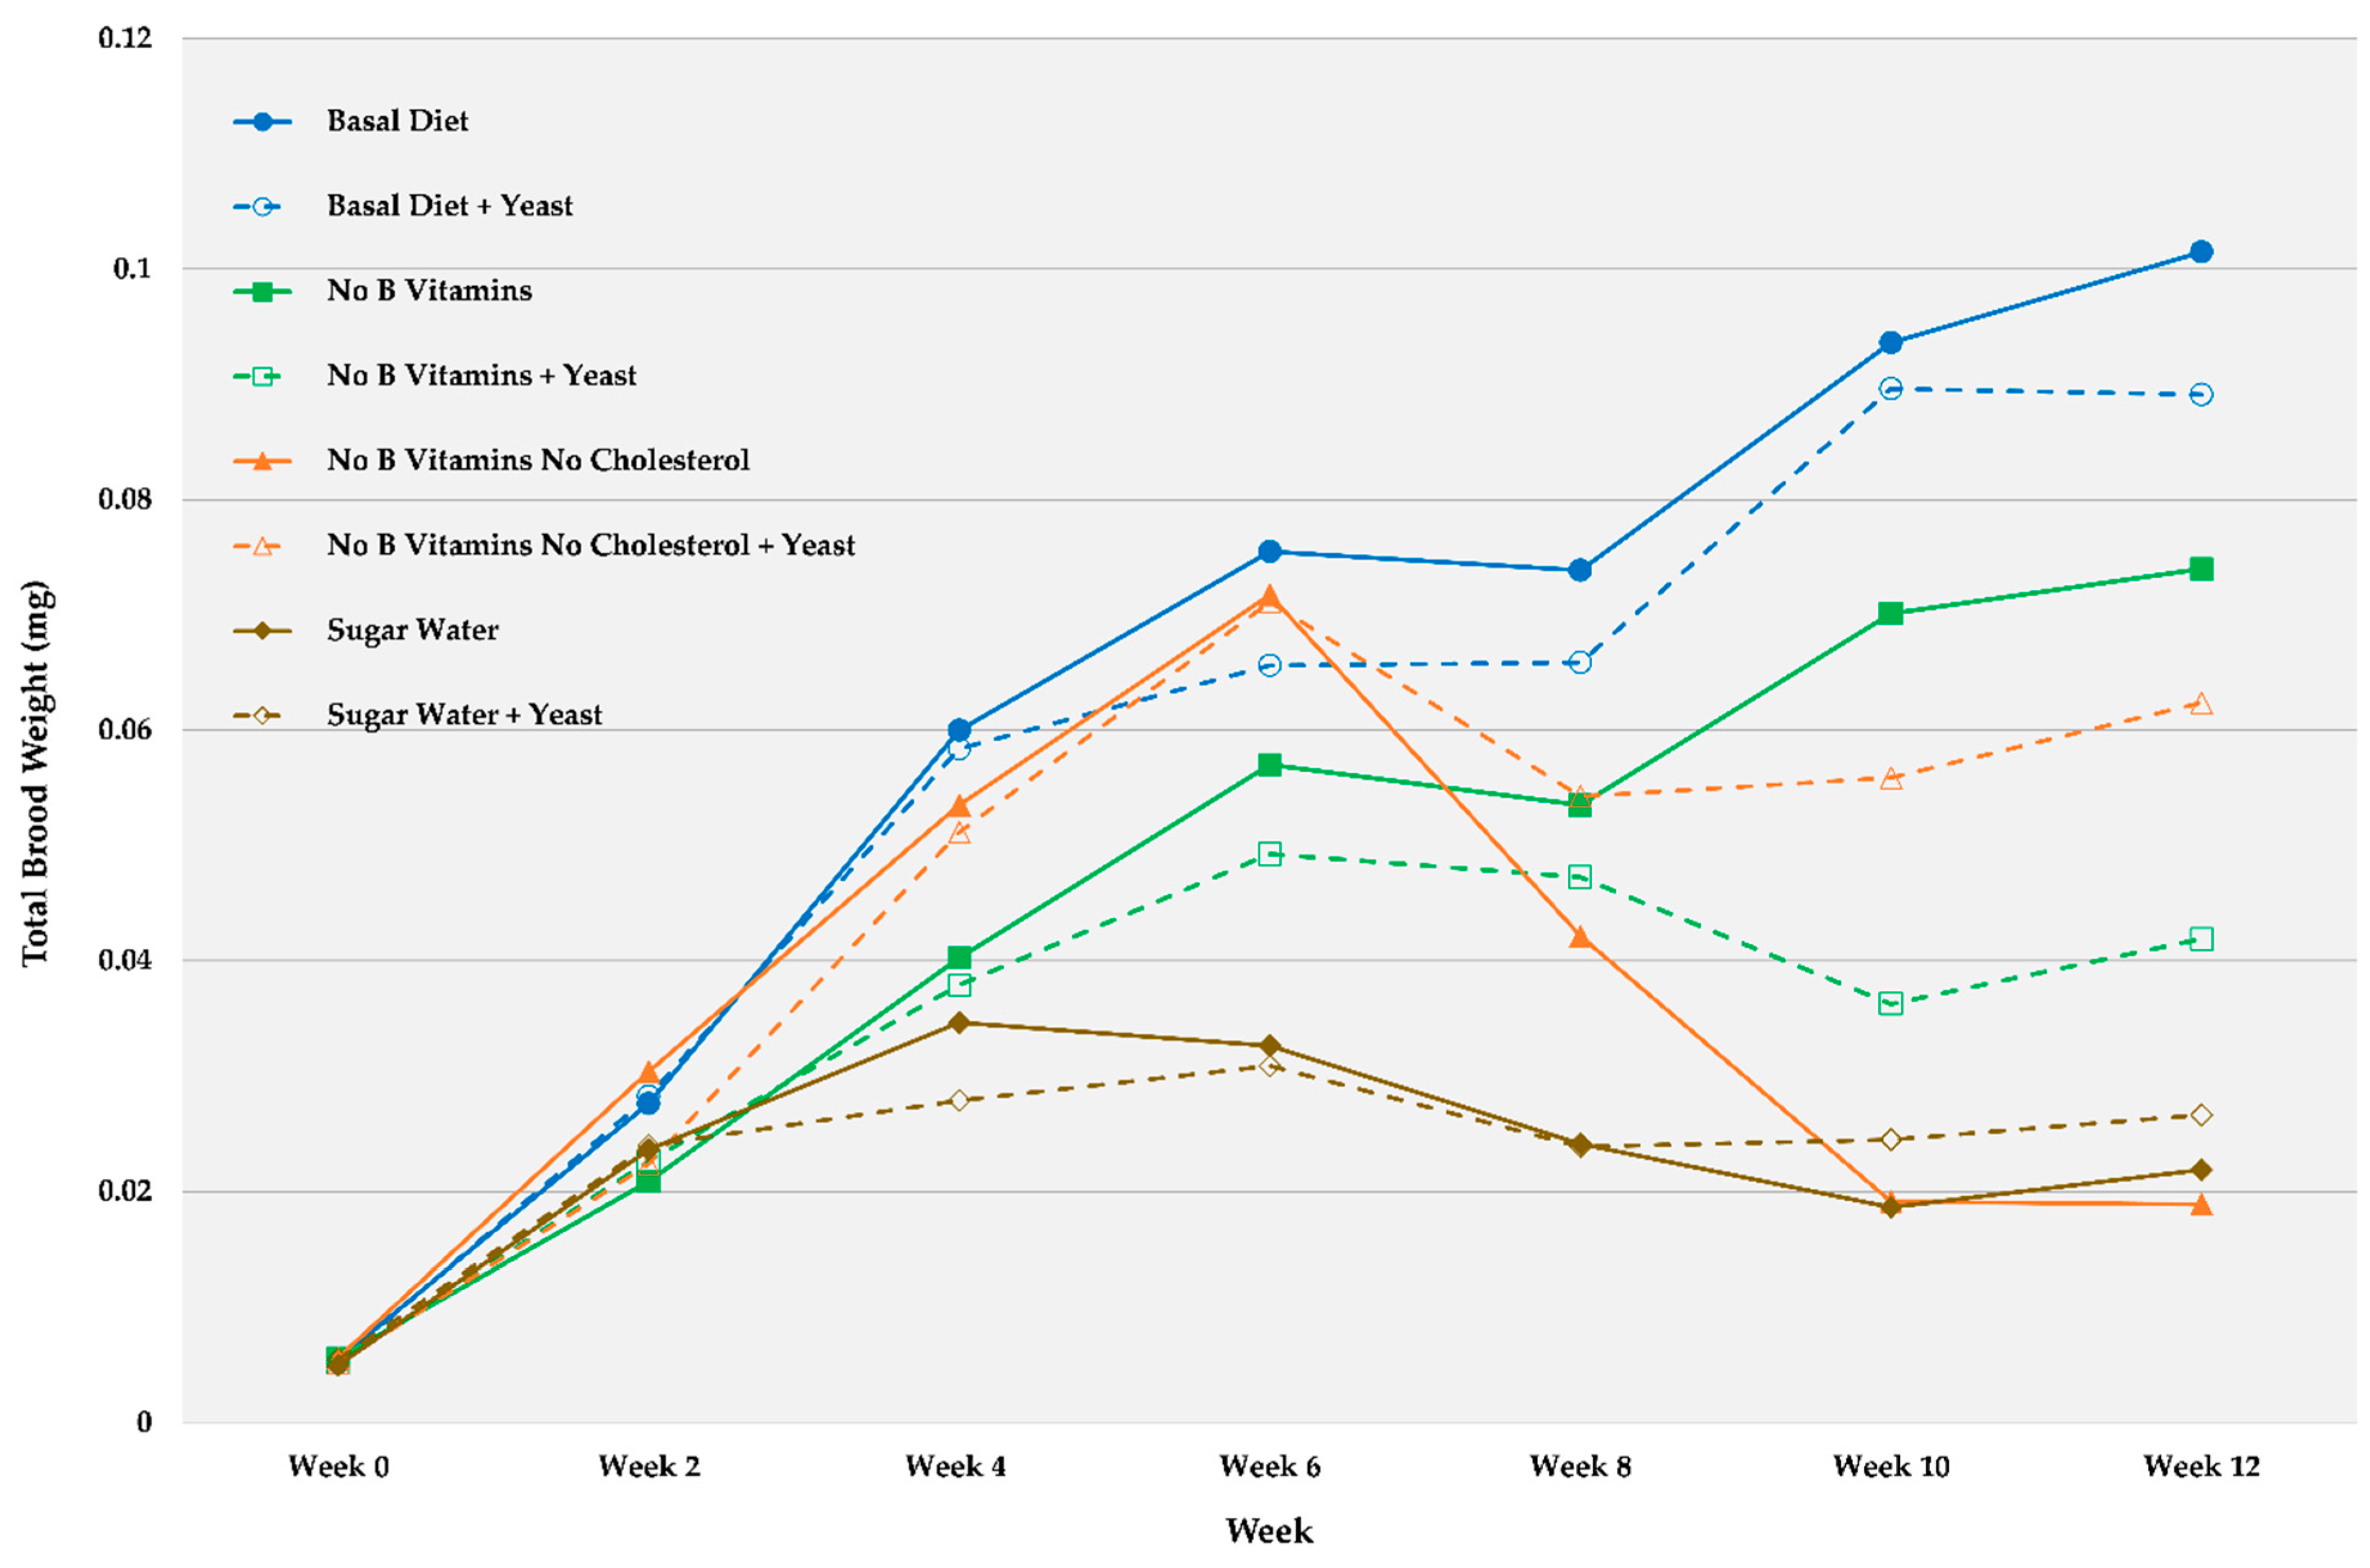Select No B Vitamins + Yeast point at Week 12
The height and width of the screenshot is (1568, 2370).
click(2200, 939)
